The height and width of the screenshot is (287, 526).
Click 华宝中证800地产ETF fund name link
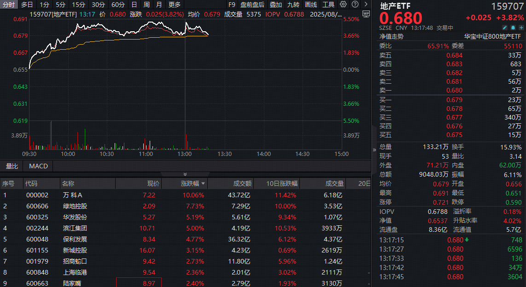492,36
